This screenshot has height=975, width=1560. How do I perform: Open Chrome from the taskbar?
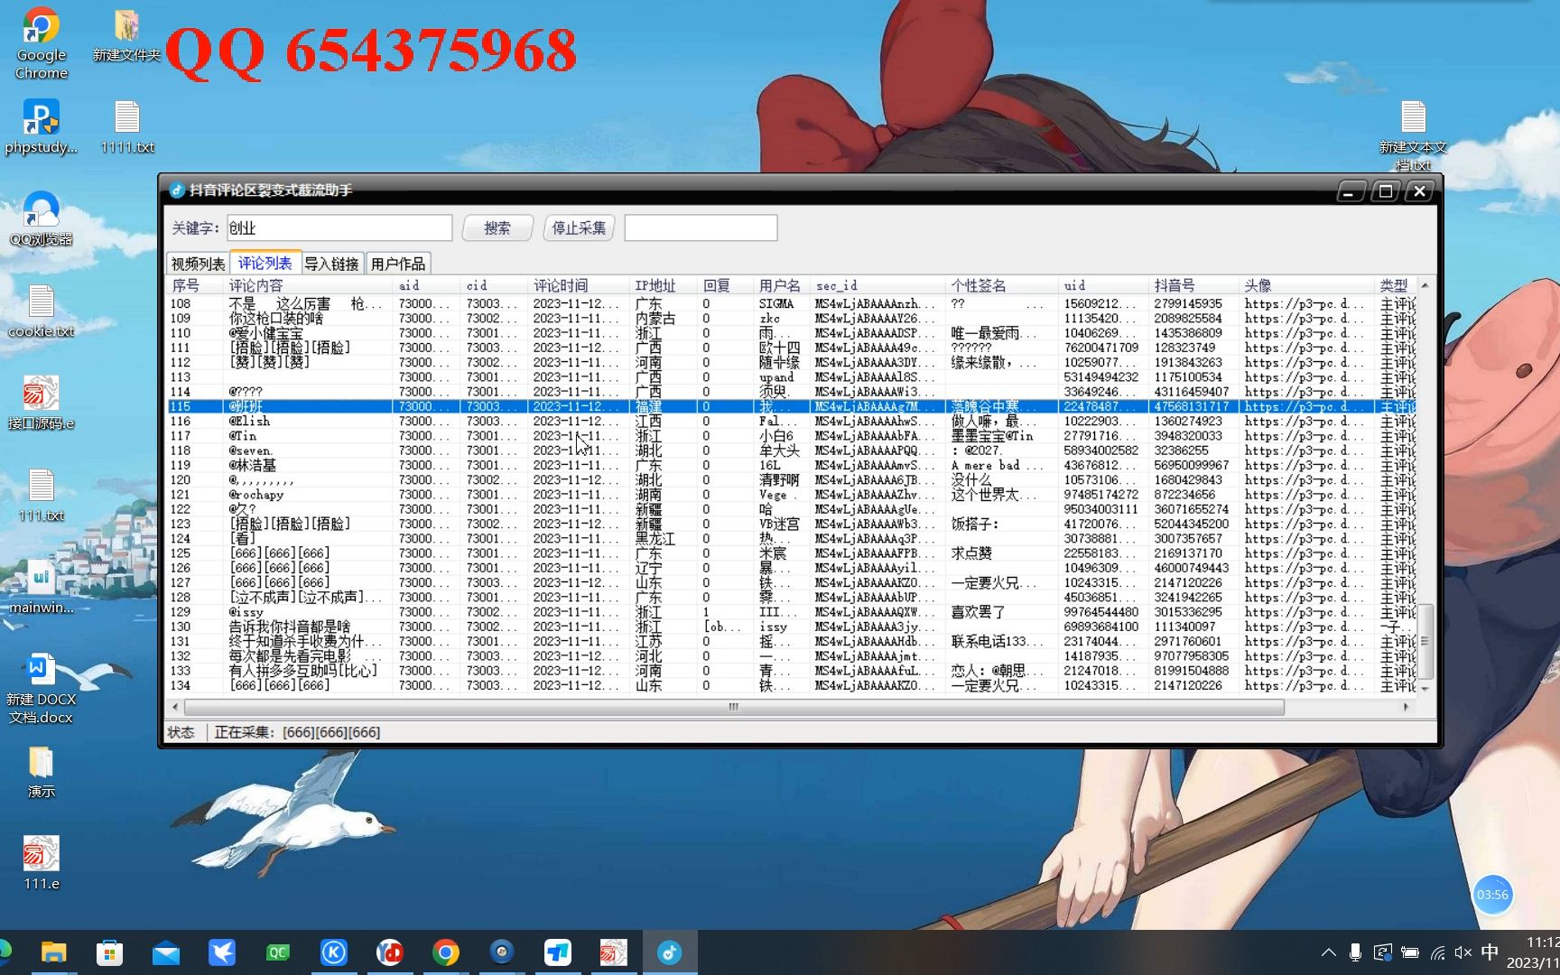tap(446, 952)
